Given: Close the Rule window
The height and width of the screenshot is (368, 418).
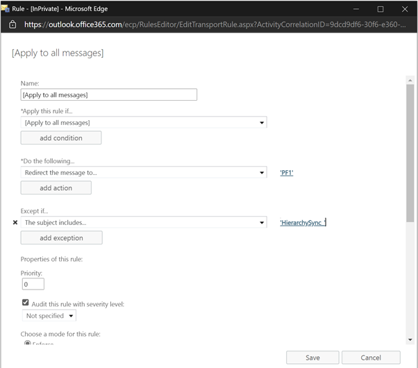Looking at the screenshot, I should pos(405,9).
